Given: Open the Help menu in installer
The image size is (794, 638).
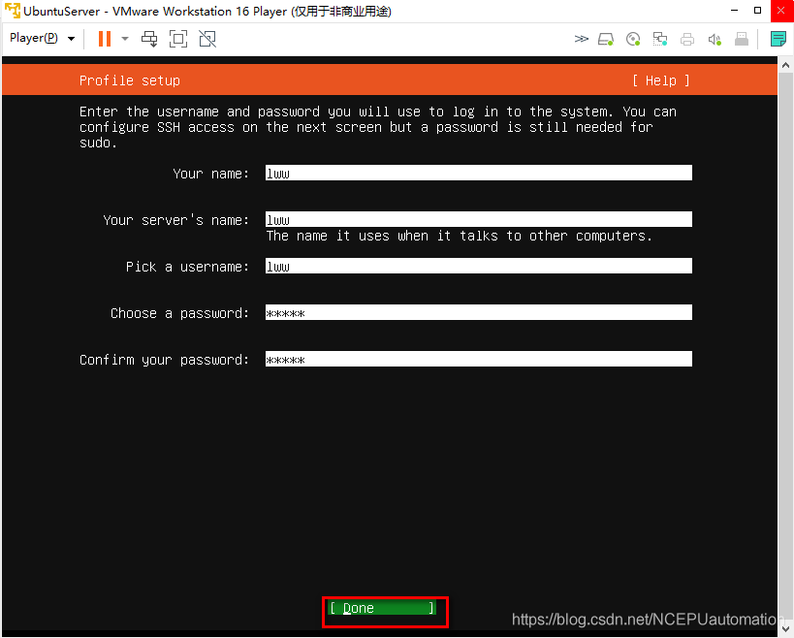Looking at the screenshot, I should pyautogui.click(x=661, y=80).
